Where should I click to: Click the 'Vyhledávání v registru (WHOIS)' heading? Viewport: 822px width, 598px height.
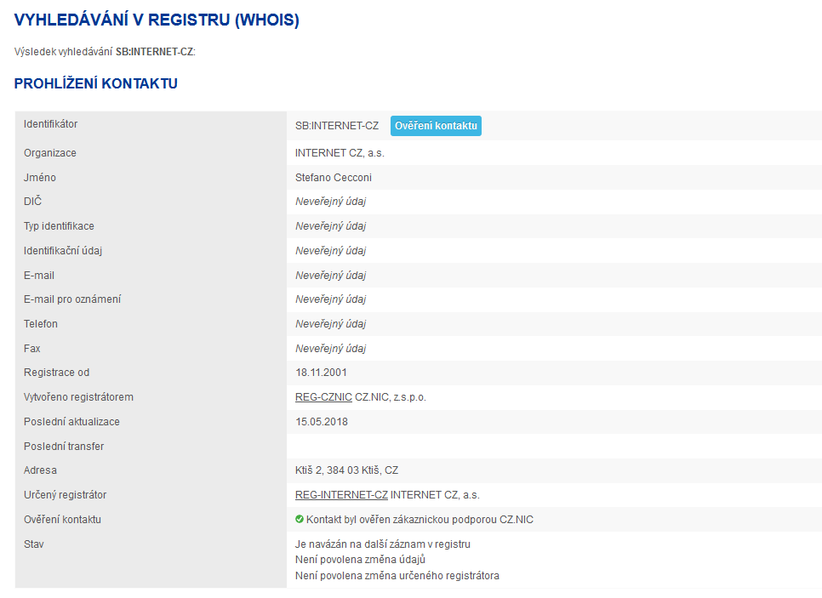tap(157, 20)
